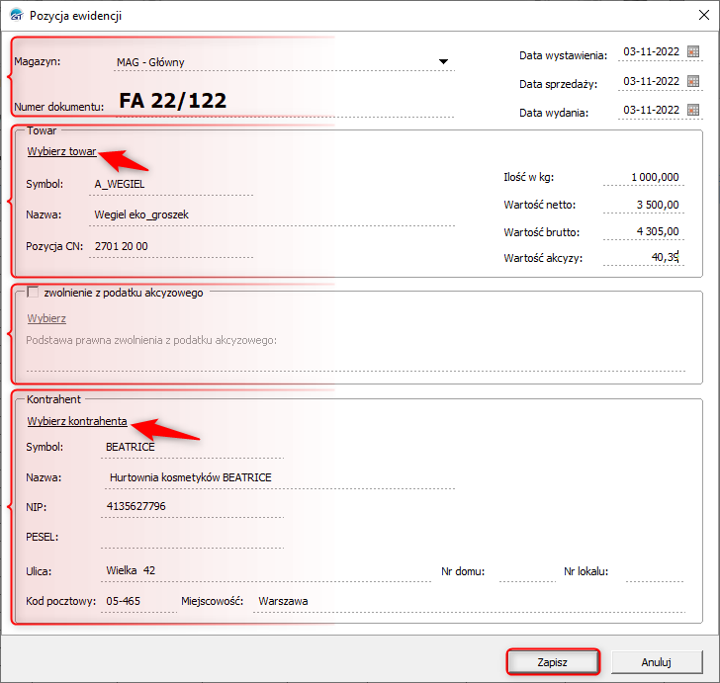Viewport: 720px width, 683px height.
Task: Edit the Miejscowość field Warszawa
Action: 469,602
